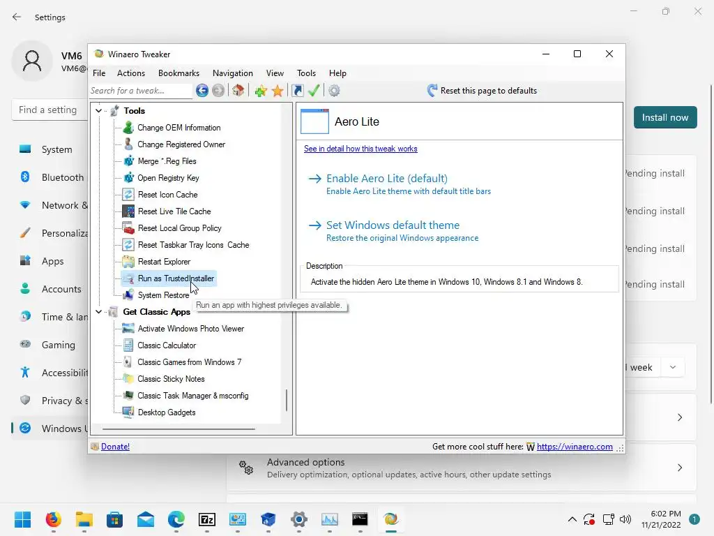Screen dimensions: 714x536
Task: Open bookmarks with the orange star icon
Action: (278, 91)
